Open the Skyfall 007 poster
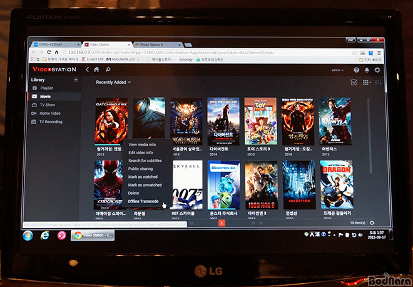This screenshot has height=287, width=413. click(188, 185)
